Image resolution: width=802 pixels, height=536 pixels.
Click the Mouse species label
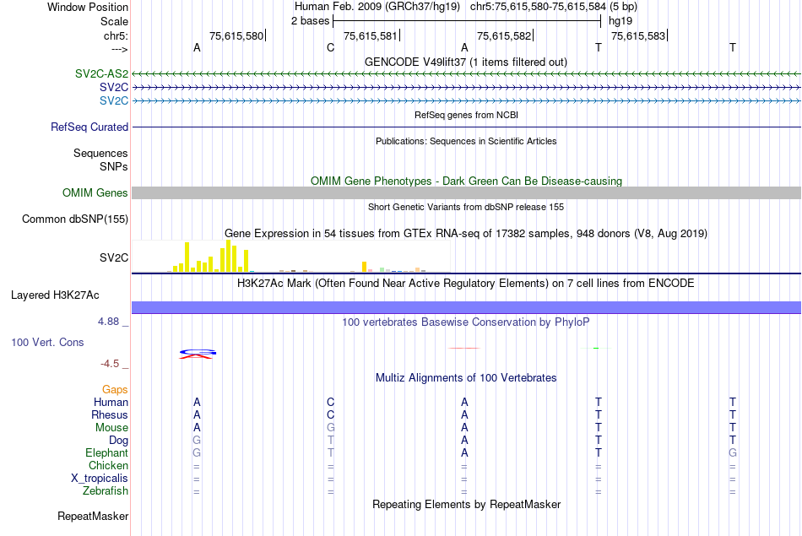[x=111, y=428]
